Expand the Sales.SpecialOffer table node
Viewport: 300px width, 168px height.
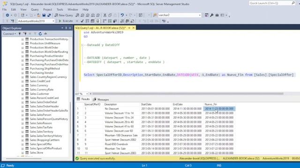[x=22, y=144]
